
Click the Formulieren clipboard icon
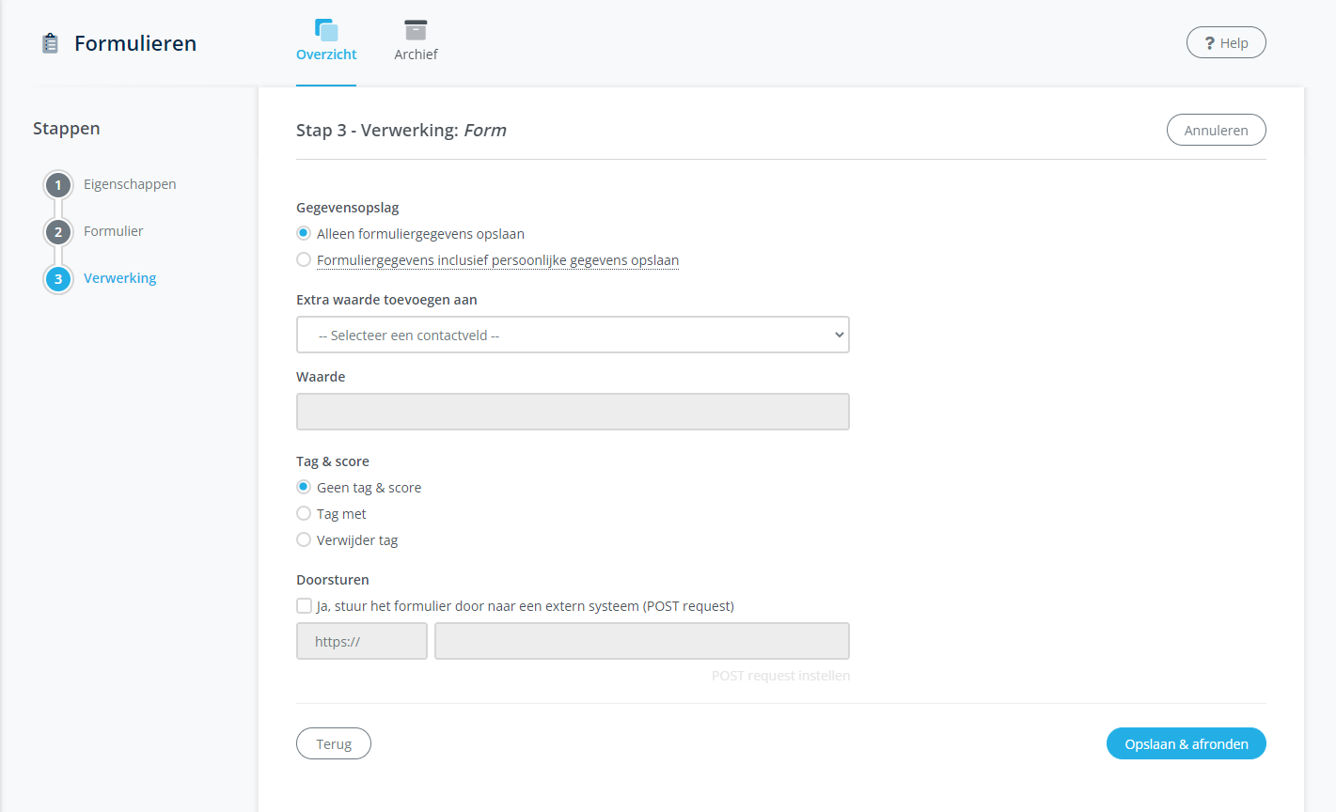point(51,43)
